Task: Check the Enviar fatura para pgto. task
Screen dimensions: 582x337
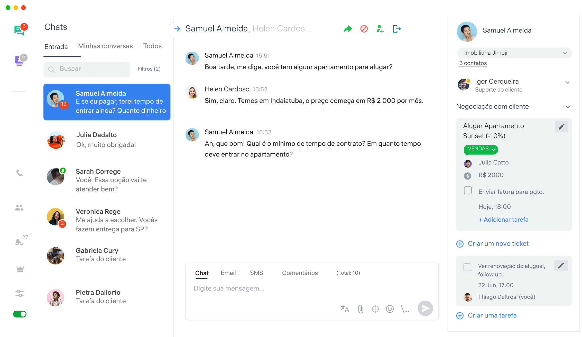Action: (x=468, y=190)
